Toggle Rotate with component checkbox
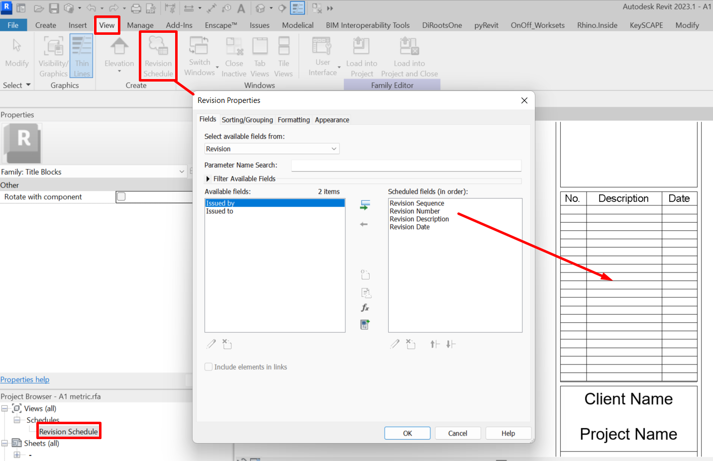Image resolution: width=713 pixels, height=461 pixels. pos(121,197)
